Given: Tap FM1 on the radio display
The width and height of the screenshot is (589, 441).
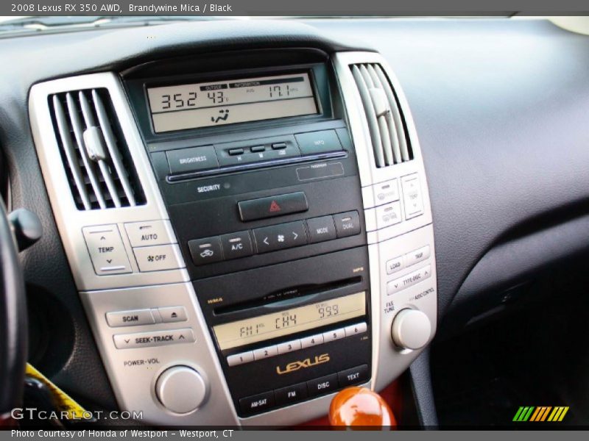Looking at the screenshot, I should tap(250, 330).
